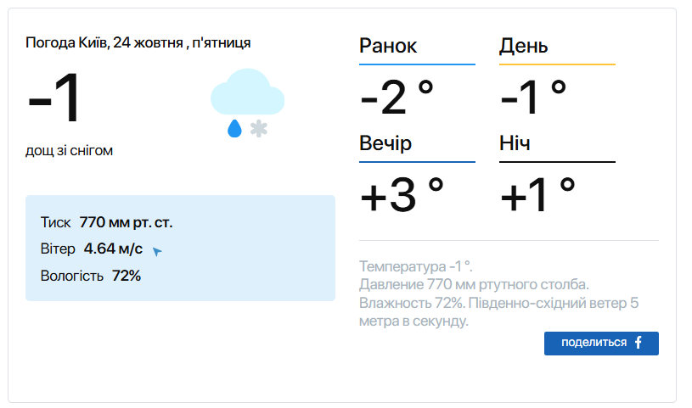The height and width of the screenshot is (408, 692).
Task: Select the Ніч night heading
Action: coord(515,143)
